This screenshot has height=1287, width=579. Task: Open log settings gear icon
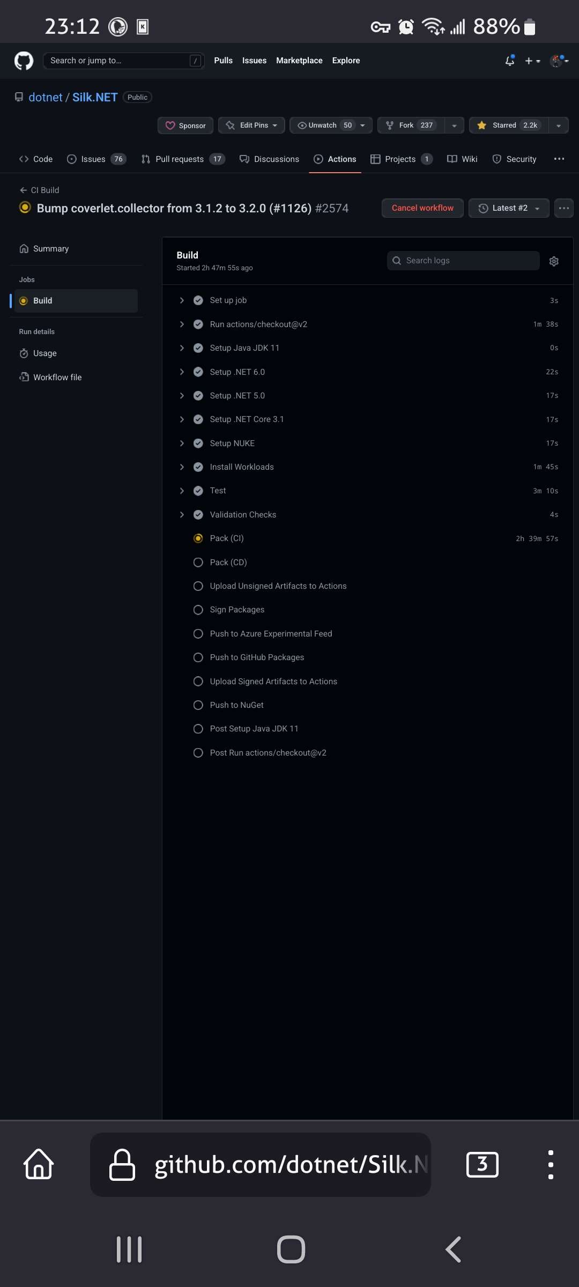(554, 261)
